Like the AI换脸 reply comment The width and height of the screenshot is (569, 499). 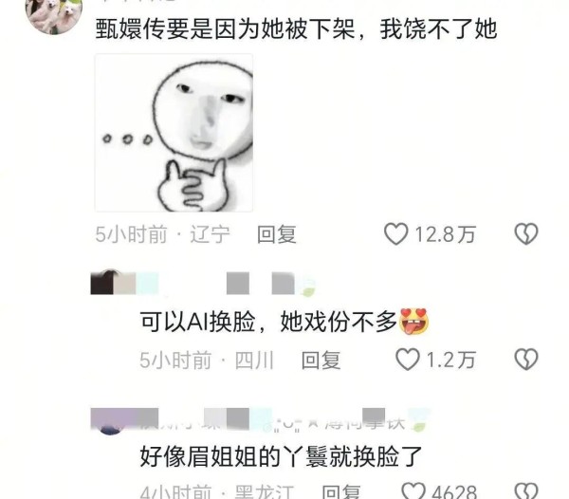point(408,360)
